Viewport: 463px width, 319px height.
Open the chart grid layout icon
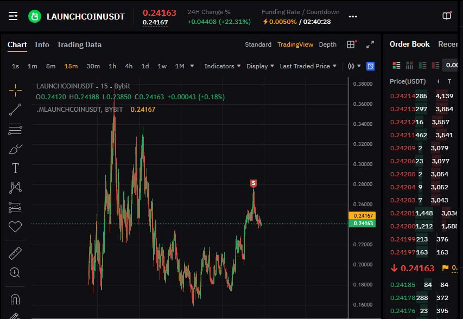[351, 44]
